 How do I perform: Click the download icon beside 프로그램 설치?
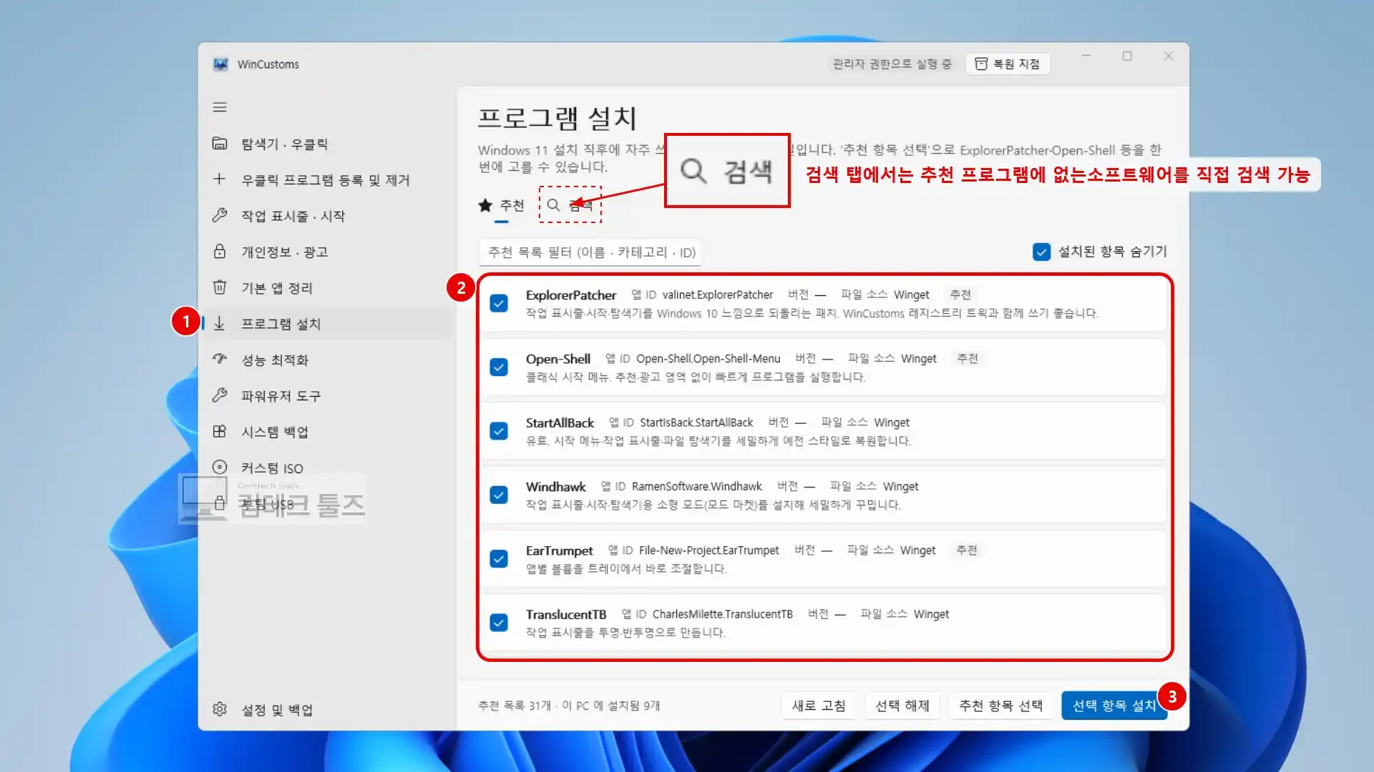(220, 324)
